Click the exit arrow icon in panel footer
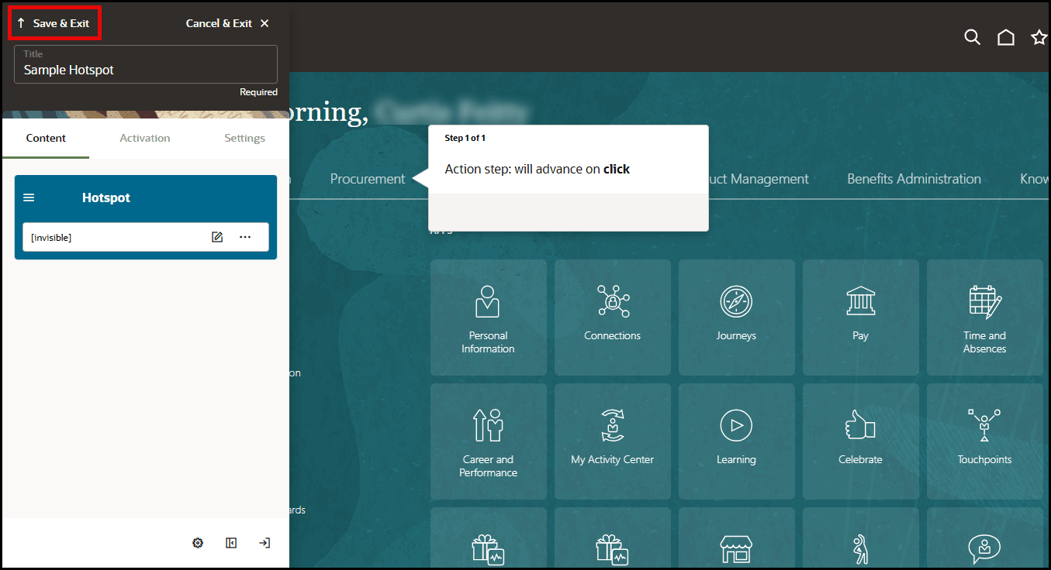The height and width of the screenshot is (570, 1051). [x=264, y=543]
